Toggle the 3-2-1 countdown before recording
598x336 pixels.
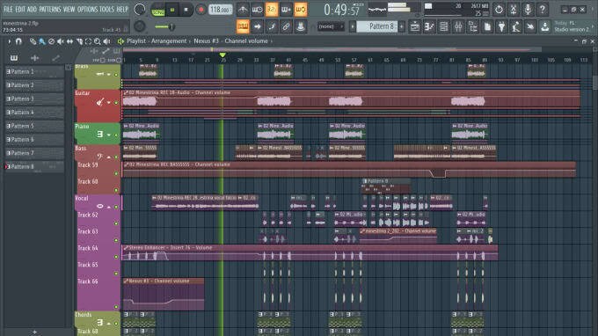point(271,10)
